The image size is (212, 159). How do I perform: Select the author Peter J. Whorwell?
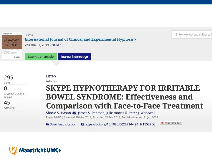pos(142,113)
